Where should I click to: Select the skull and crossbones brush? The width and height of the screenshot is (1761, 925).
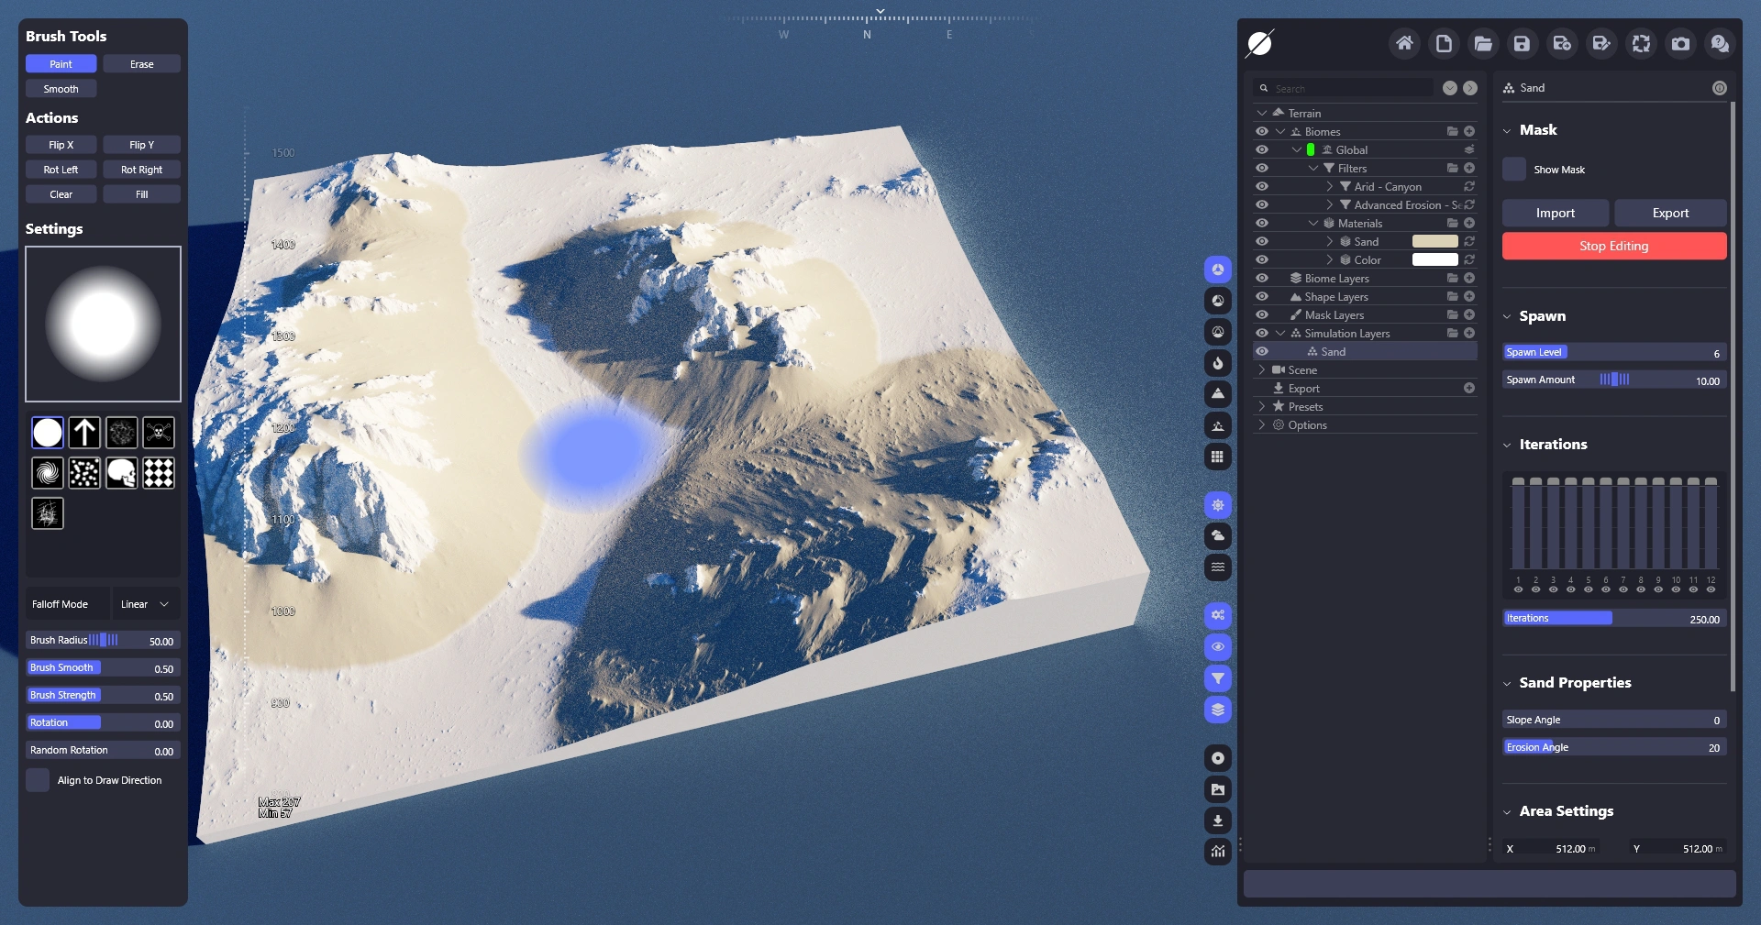click(159, 432)
